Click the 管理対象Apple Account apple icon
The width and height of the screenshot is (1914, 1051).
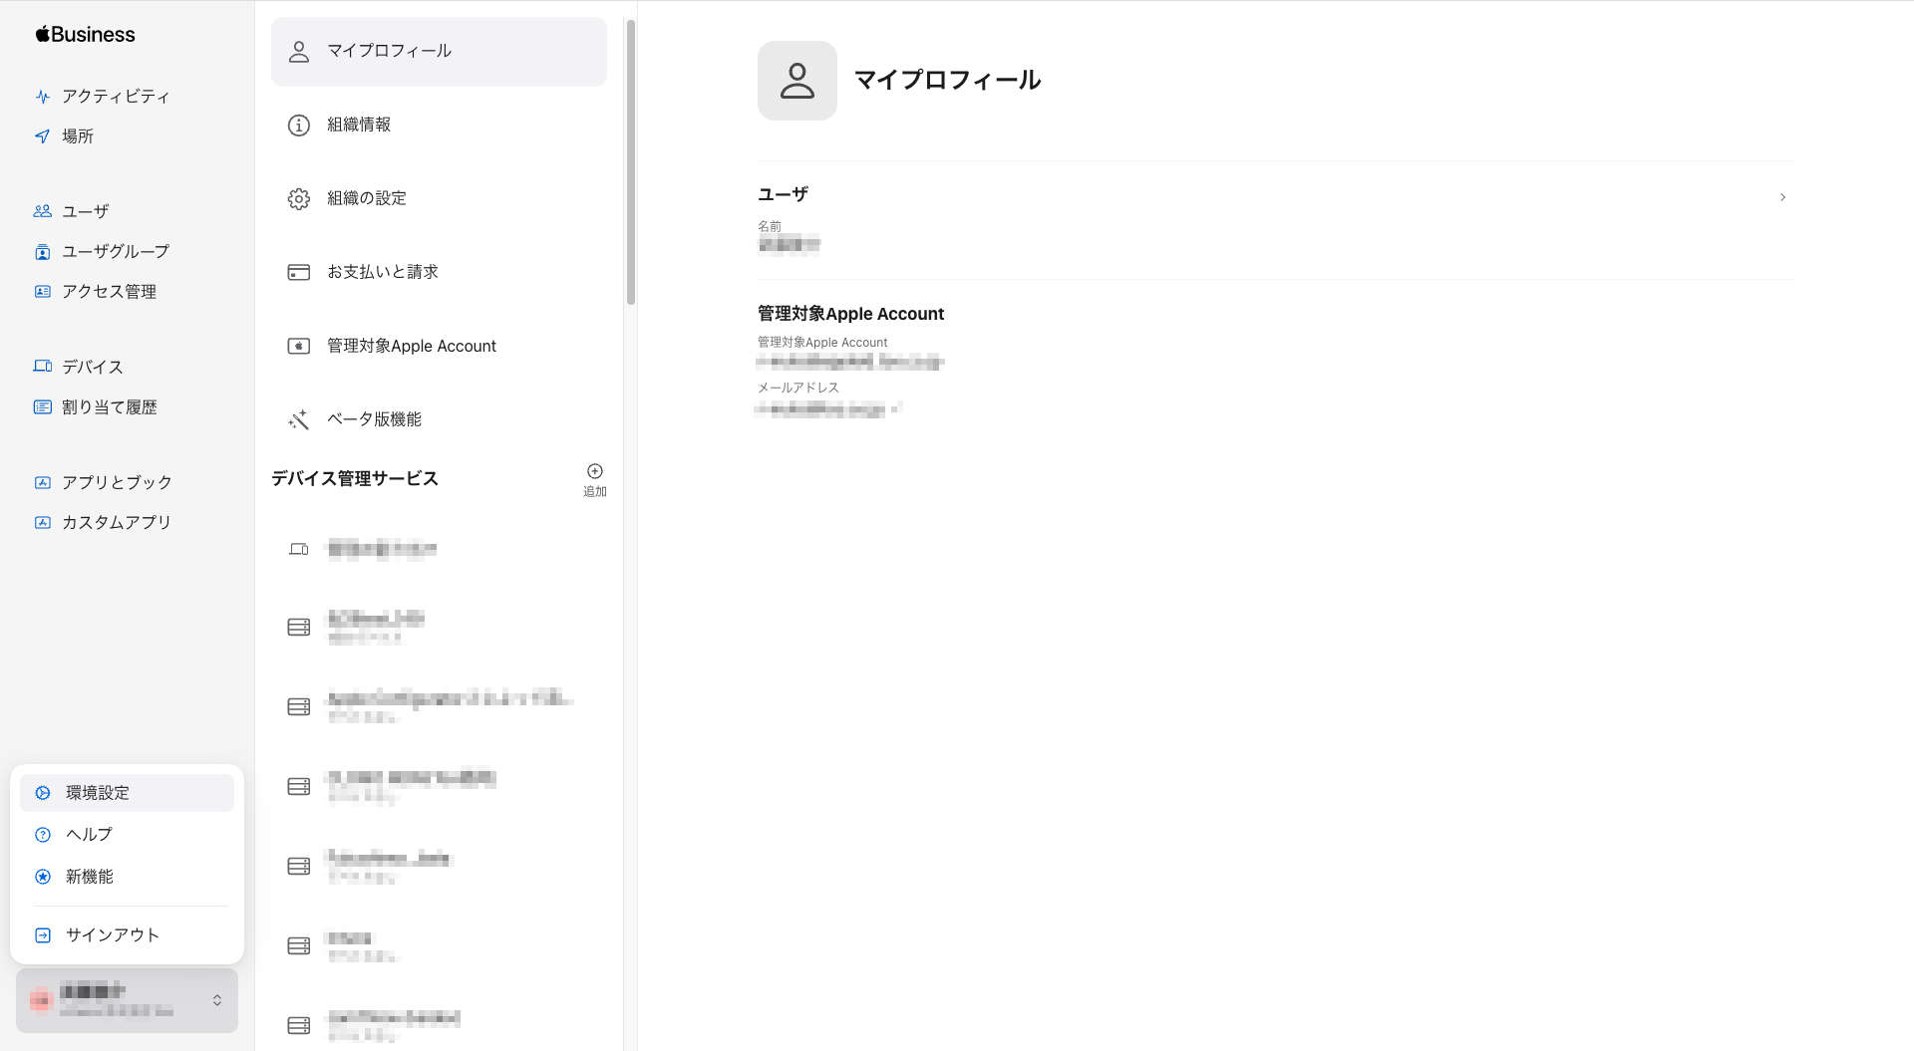click(x=299, y=347)
